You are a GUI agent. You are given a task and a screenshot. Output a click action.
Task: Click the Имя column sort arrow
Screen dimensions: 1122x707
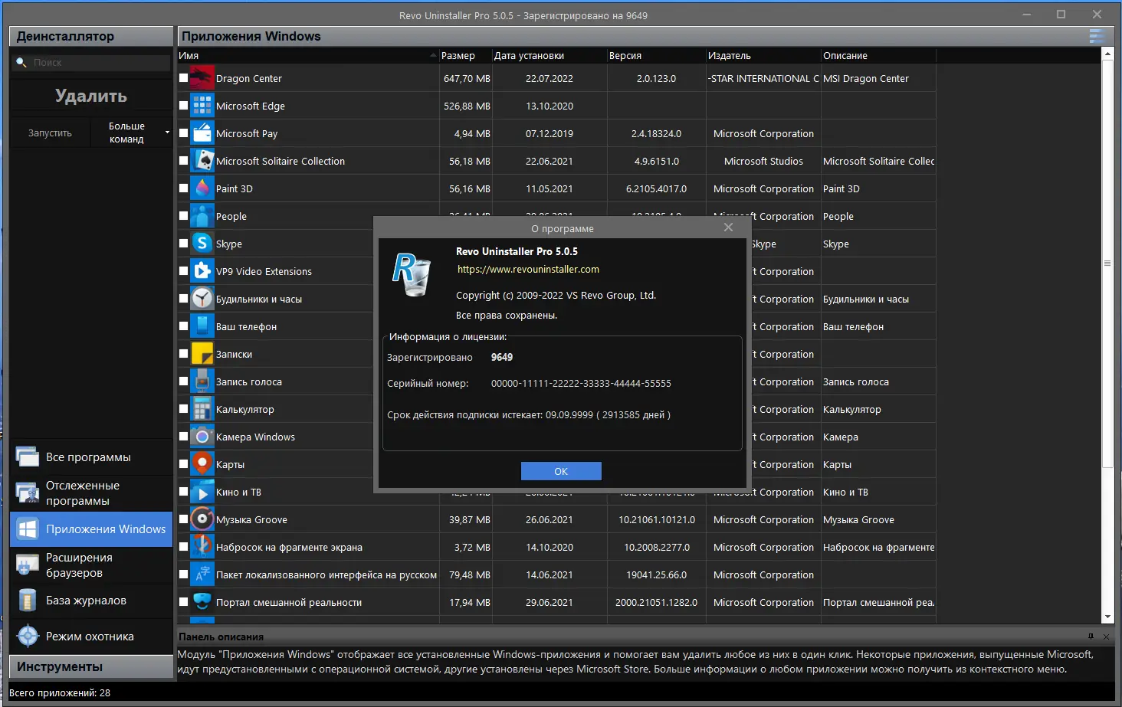pos(431,55)
